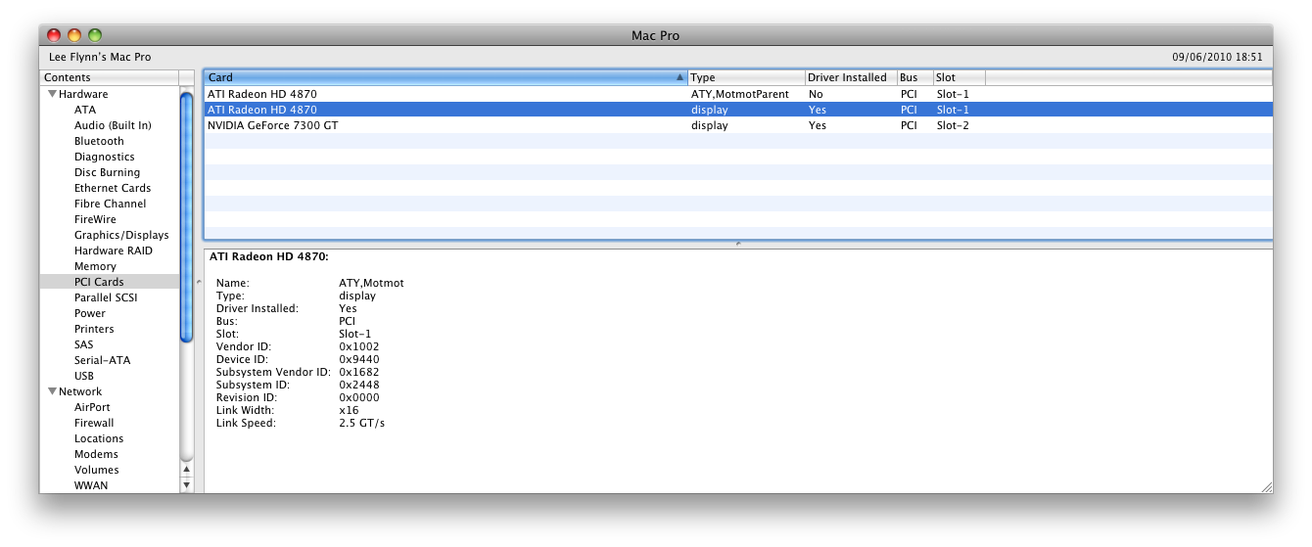
Task: Open Ethernet Cards entry
Action: pyautogui.click(x=113, y=188)
